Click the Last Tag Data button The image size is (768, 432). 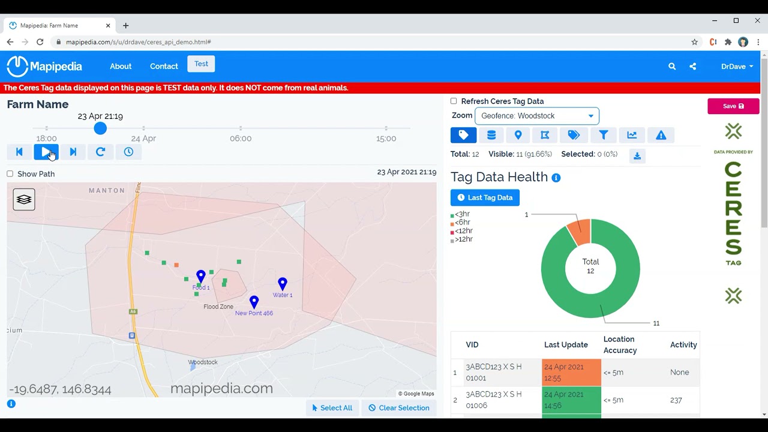pyautogui.click(x=485, y=197)
